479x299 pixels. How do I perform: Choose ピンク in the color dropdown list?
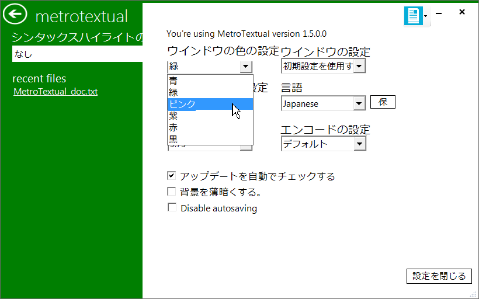pyautogui.click(x=210, y=104)
